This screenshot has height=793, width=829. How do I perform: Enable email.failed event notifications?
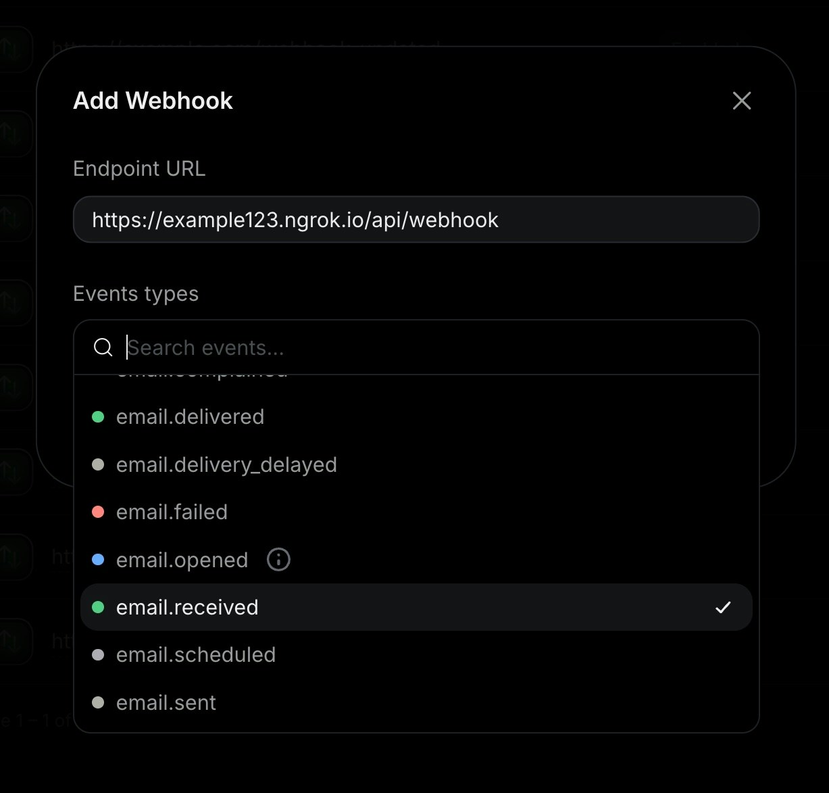(172, 512)
